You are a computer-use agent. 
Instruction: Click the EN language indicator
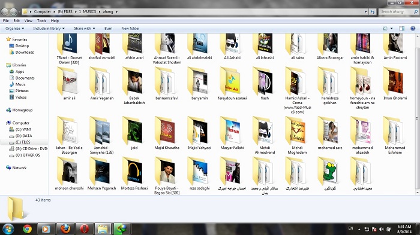(x=350, y=228)
